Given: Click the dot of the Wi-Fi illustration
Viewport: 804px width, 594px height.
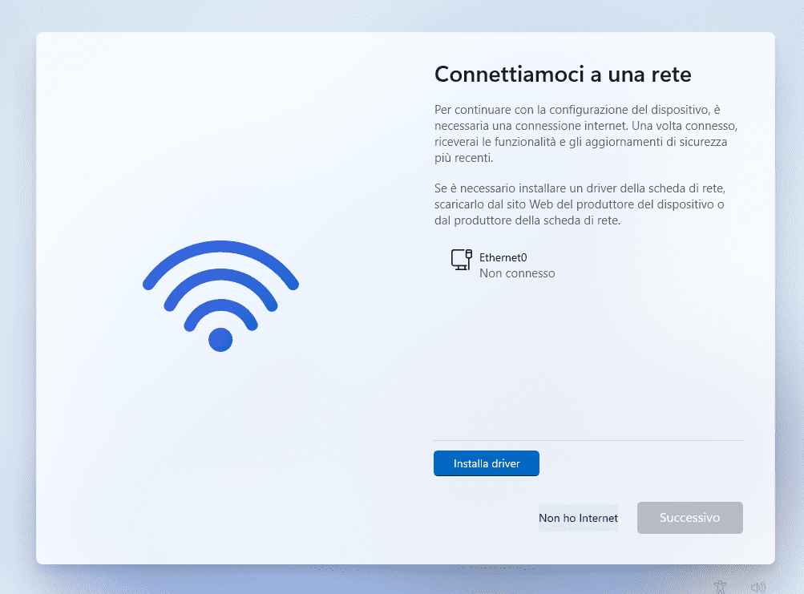Looking at the screenshot, I should 220,340.
